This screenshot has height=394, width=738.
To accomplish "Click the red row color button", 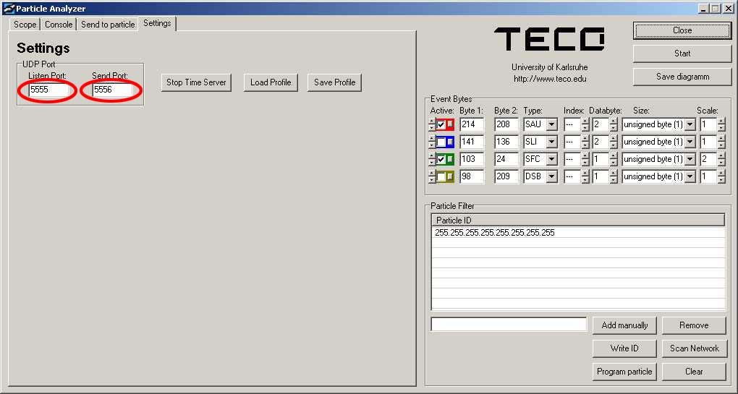I will [449, 124].
